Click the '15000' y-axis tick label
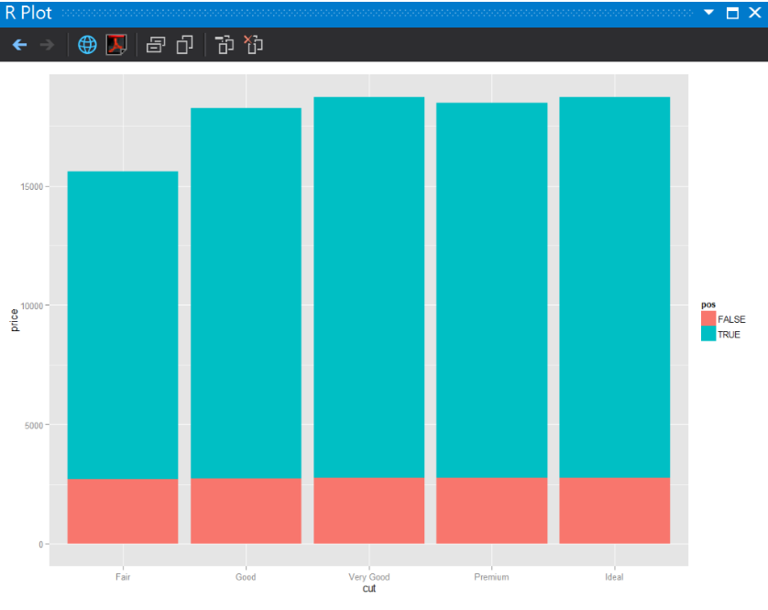768x610 pixels. point(32,187)
